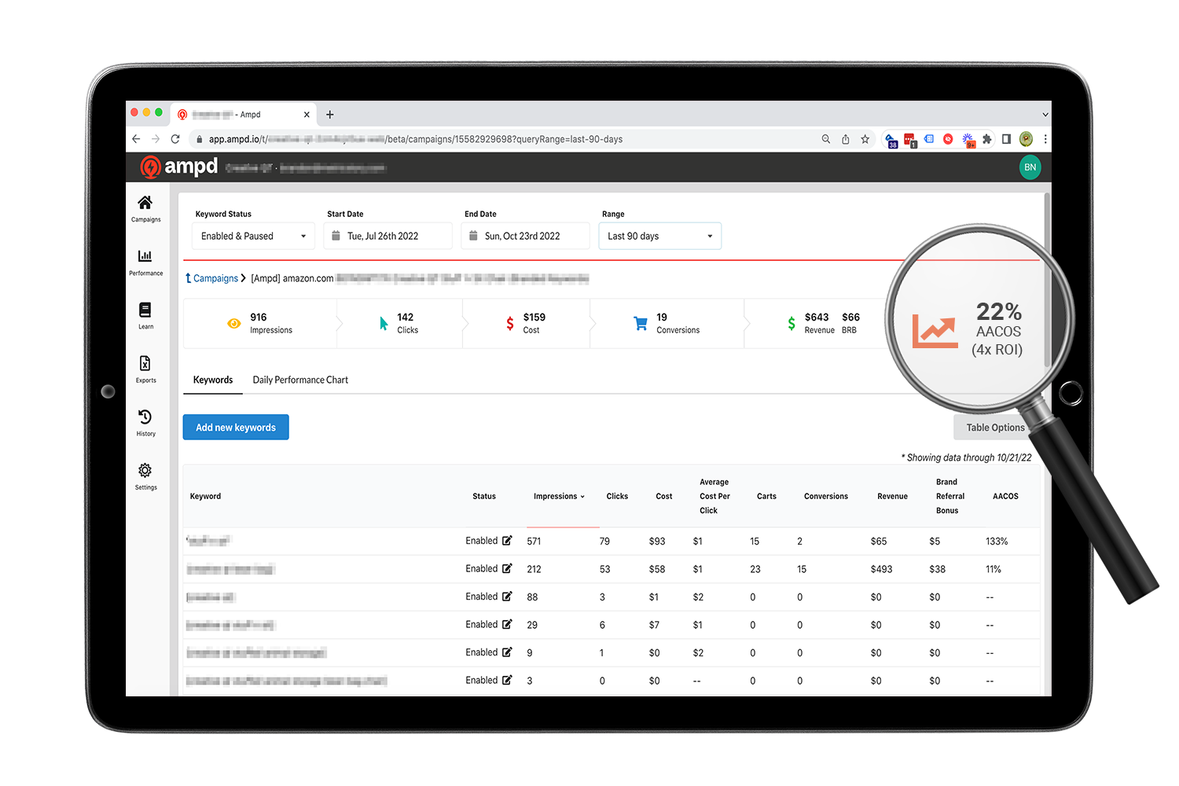Viewport: 1179px width, 786px height.
Task: Open the extension with the 9+ badge
Action: (x=968, y=140)
